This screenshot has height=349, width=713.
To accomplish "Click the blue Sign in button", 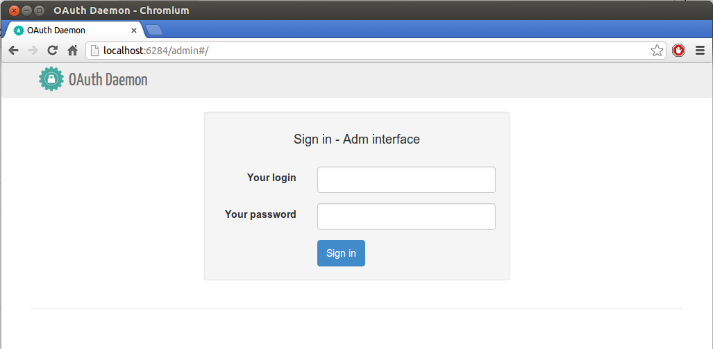I will (341, 253).
